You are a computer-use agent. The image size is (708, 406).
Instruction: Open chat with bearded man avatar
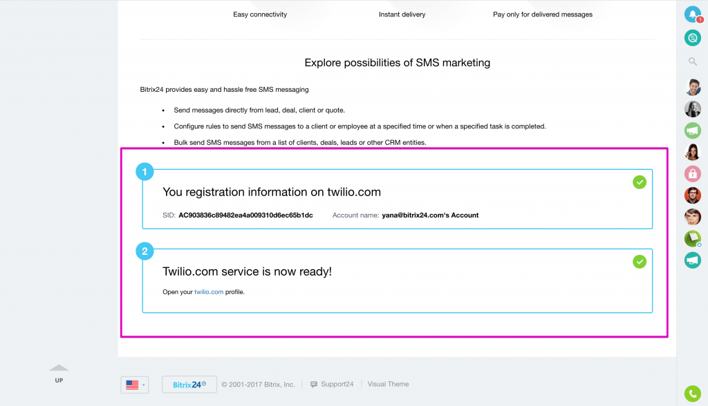click(x=693, y=87)
